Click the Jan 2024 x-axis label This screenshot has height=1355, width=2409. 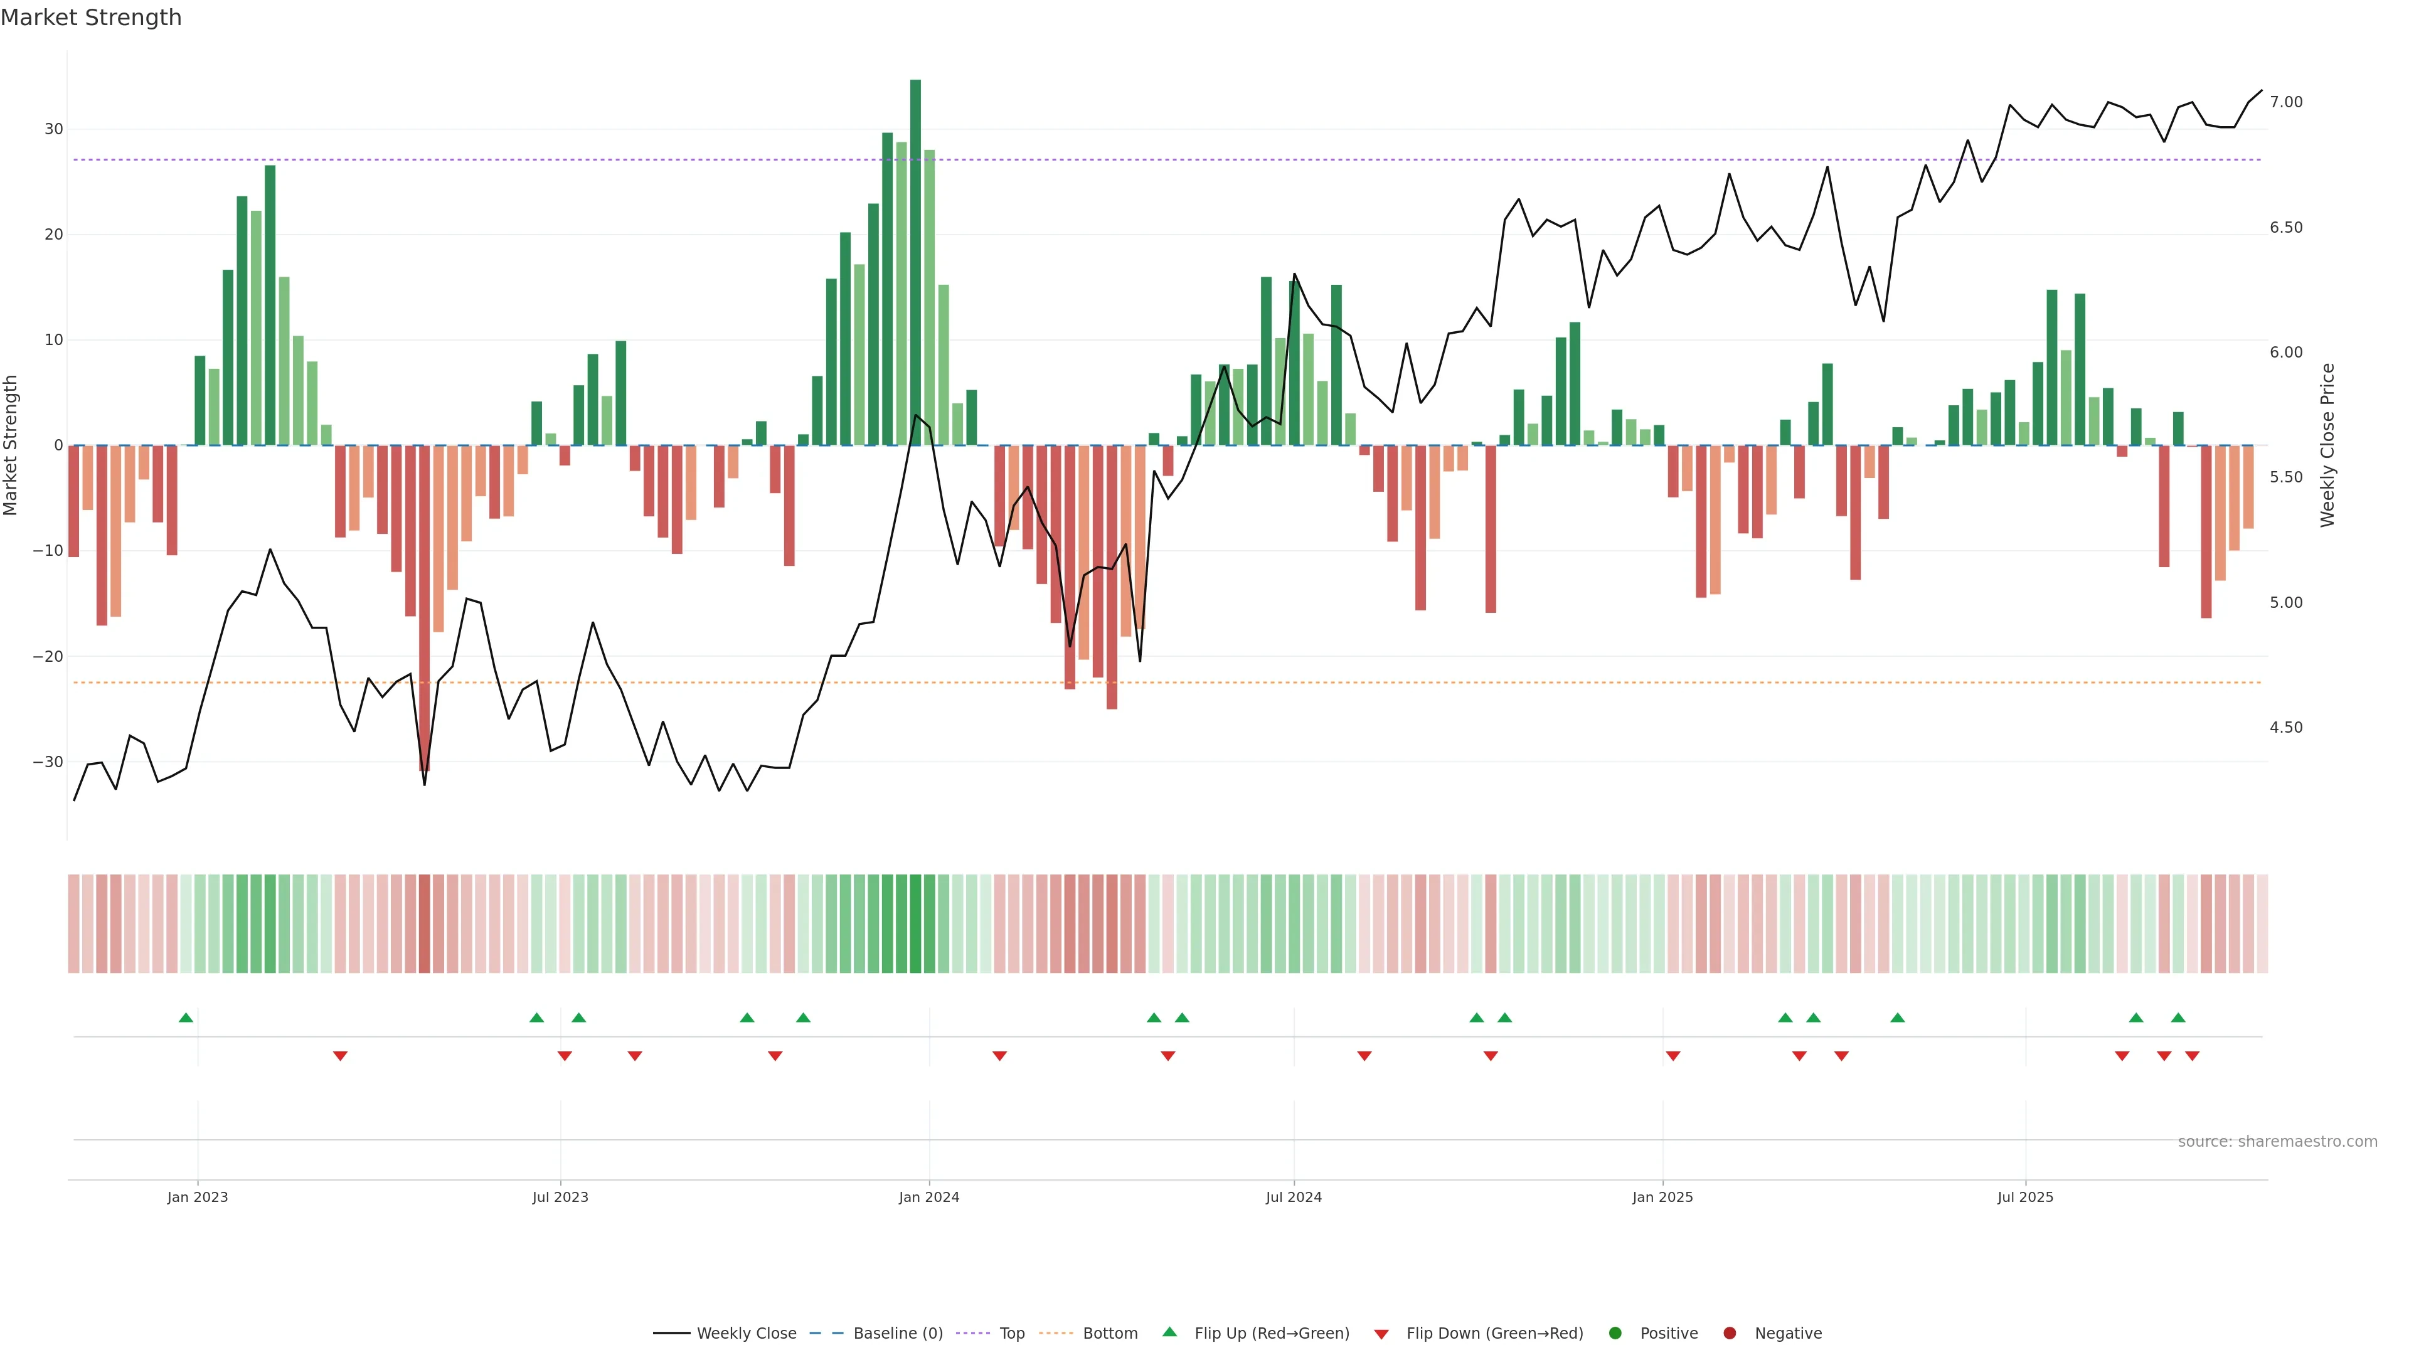point(928,1197)
